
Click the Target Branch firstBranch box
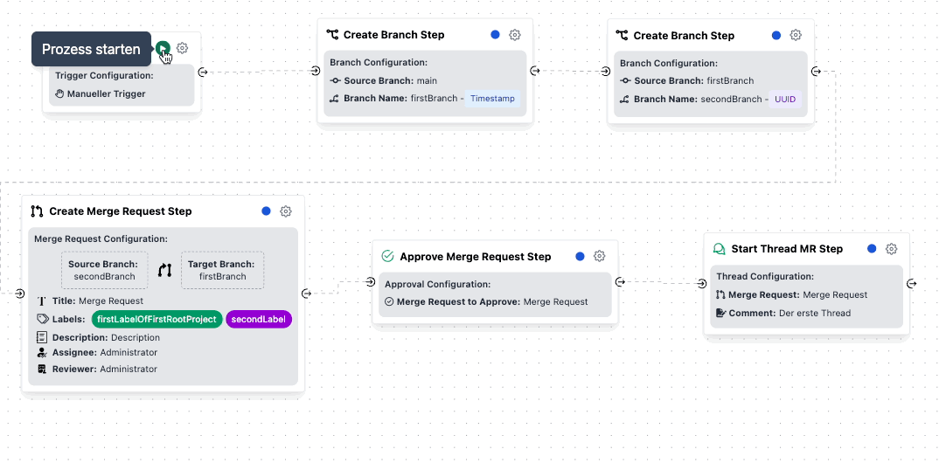[222, 270]
